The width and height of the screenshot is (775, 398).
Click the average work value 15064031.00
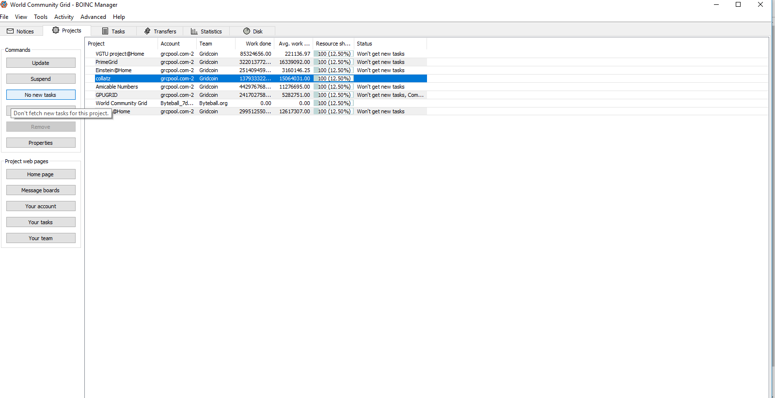click(295, 78)
